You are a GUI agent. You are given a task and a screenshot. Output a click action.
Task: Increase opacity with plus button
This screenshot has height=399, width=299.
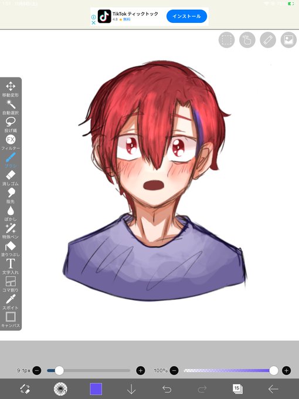pos(286,370)
